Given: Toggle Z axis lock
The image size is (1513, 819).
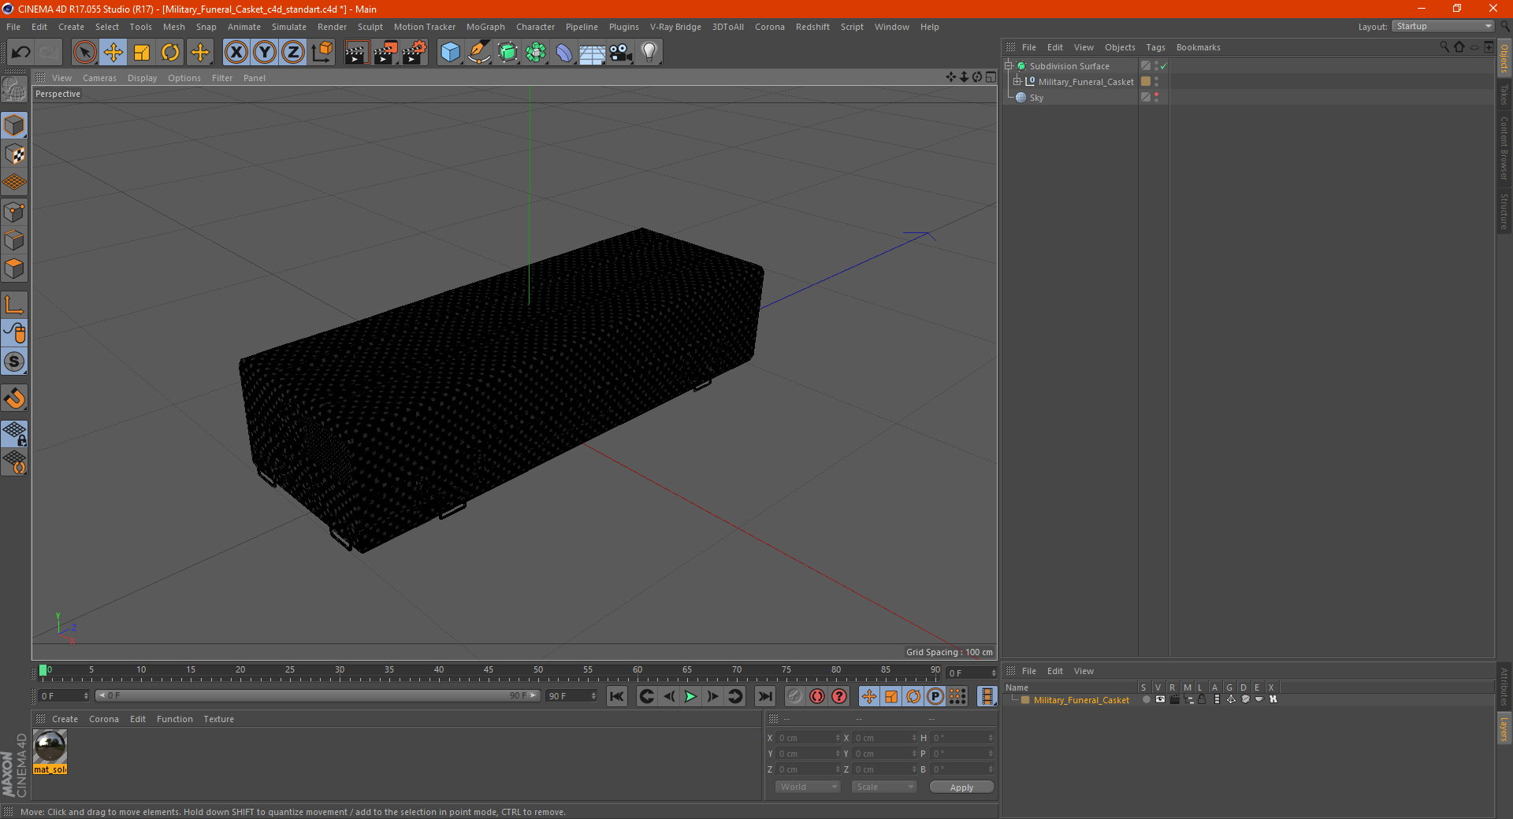Looking at the screenshot, I should coord(293,53).
